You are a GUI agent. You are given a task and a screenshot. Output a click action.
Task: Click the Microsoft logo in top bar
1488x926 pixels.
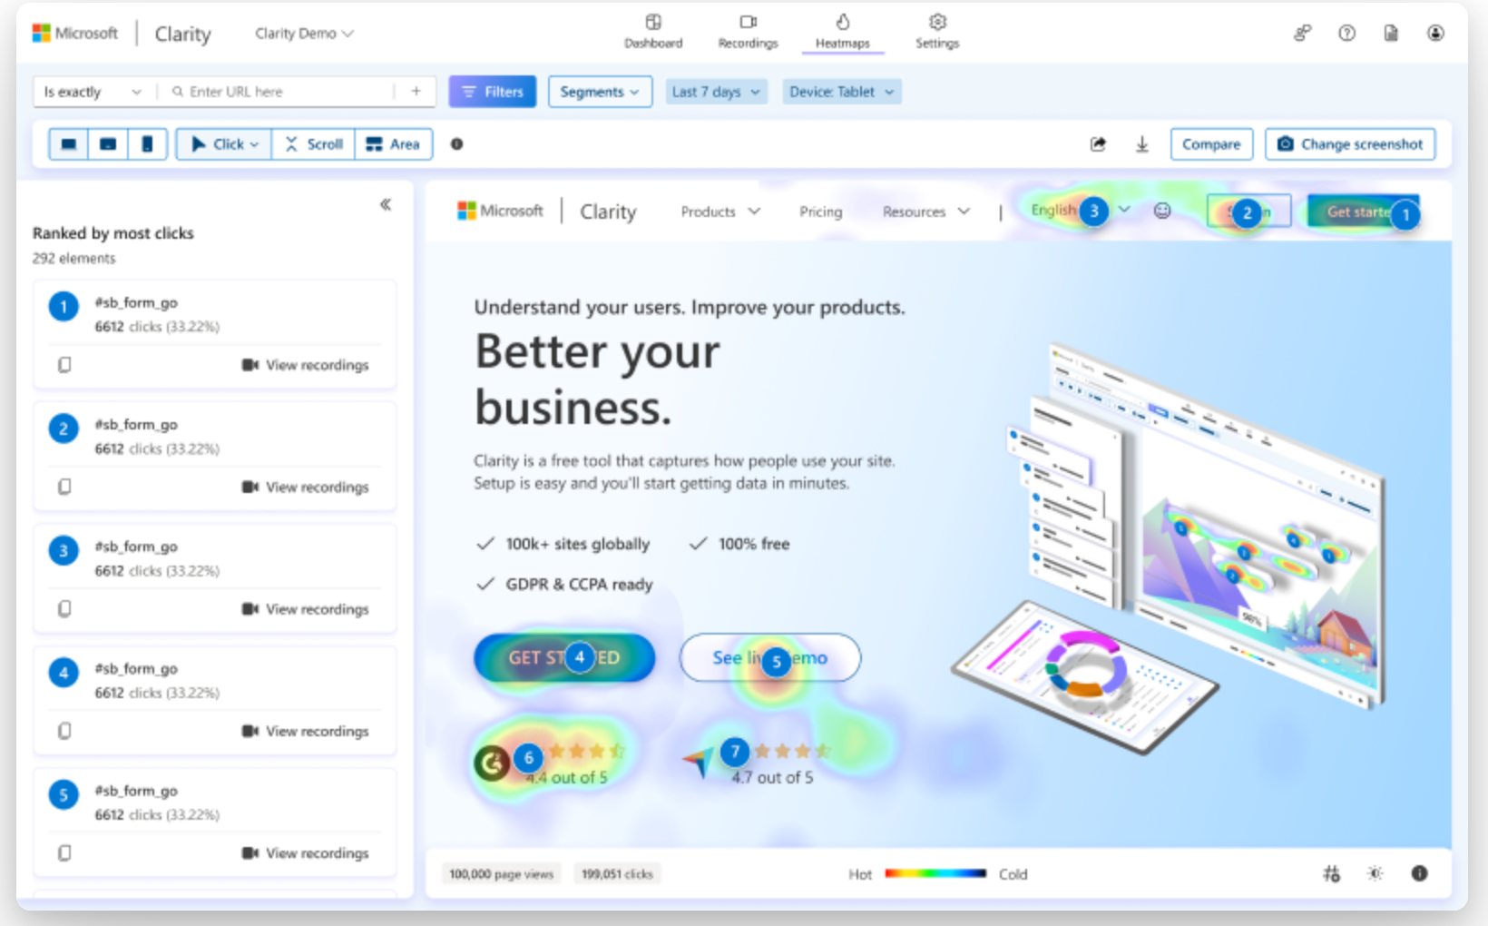pos(75,34)
